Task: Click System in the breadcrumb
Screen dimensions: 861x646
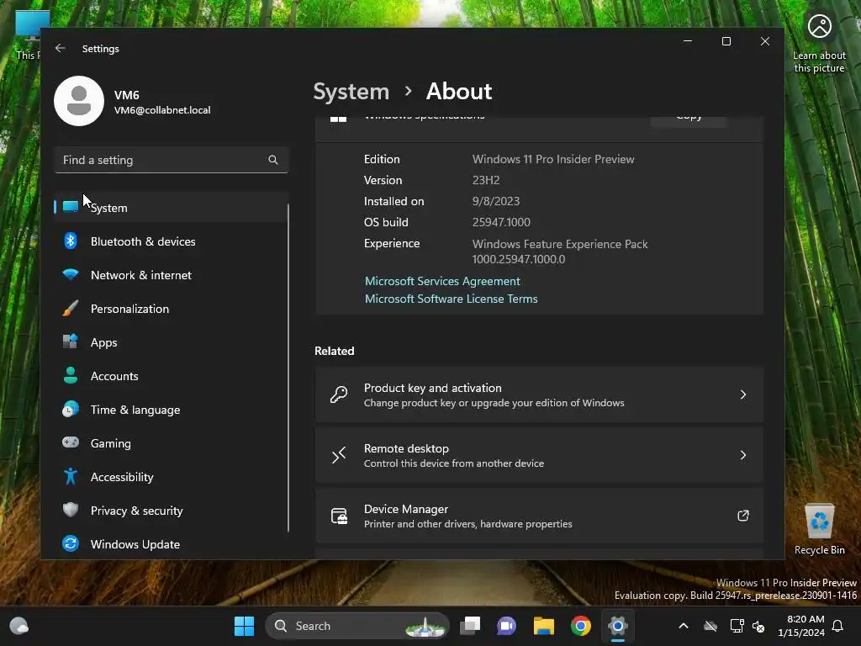Action: (351, 91)
